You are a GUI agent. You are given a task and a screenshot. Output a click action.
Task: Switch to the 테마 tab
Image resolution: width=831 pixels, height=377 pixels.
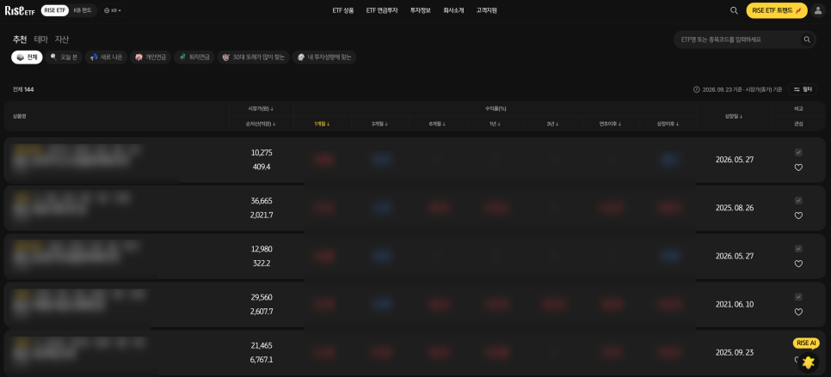tap(40, 40)
